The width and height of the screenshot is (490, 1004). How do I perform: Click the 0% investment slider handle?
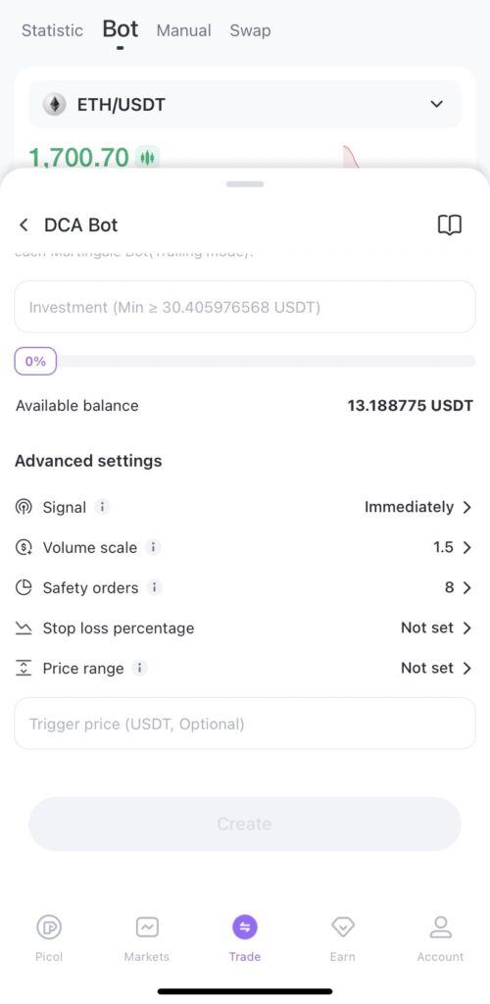coord(35,361)
